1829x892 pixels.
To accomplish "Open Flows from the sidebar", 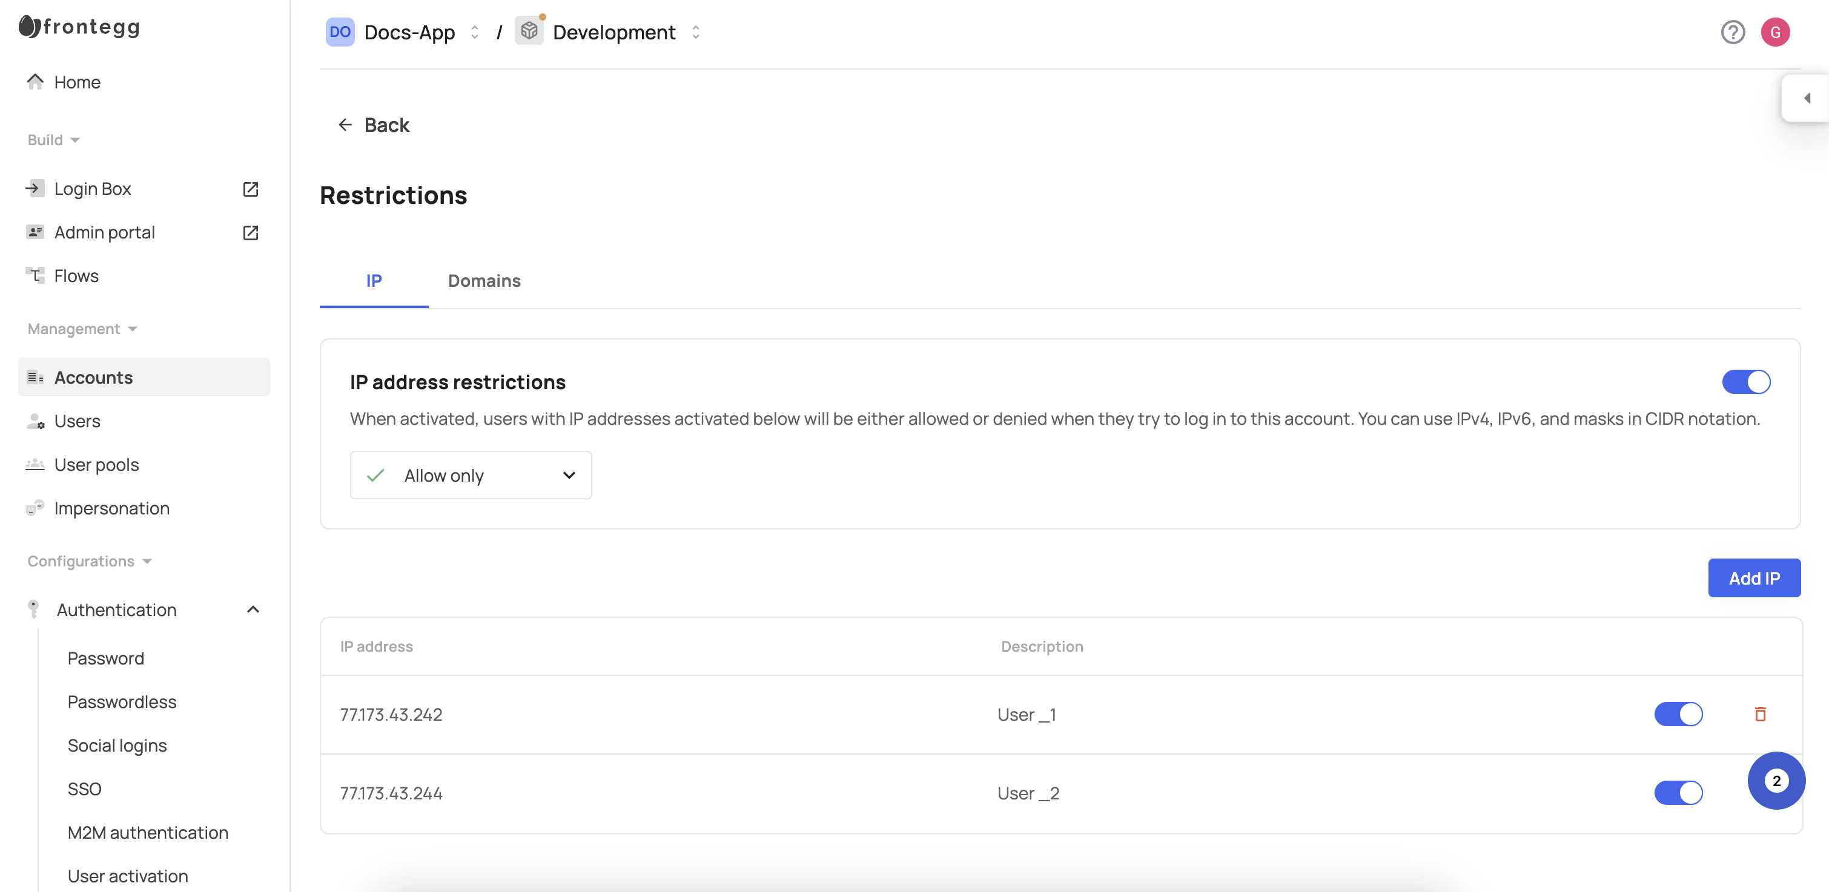I will tap(76, 276).
